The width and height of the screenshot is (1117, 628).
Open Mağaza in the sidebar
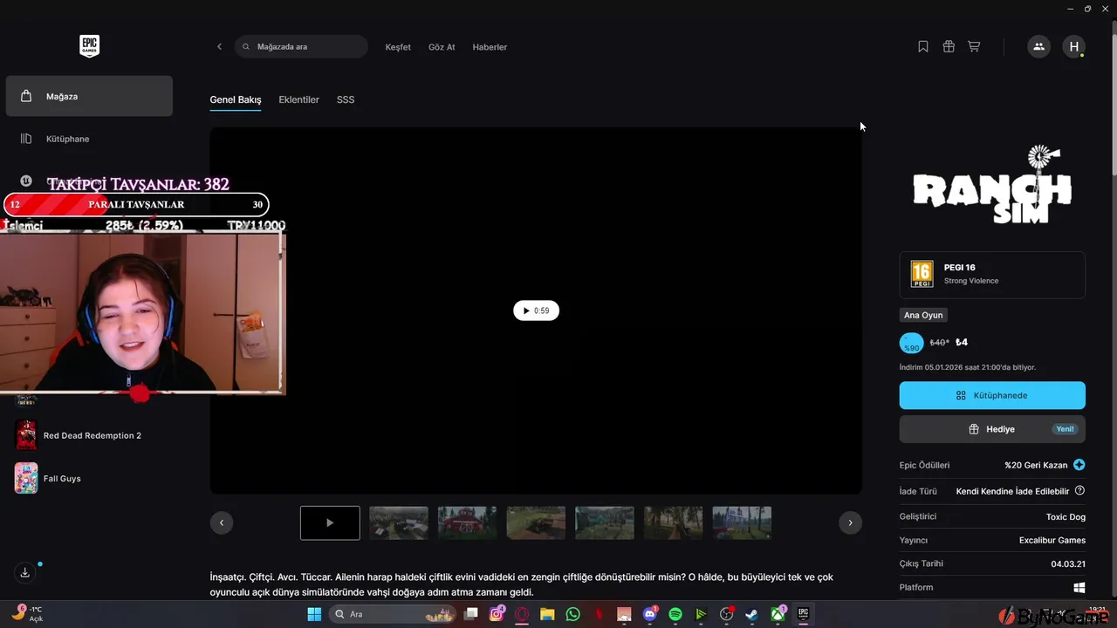89,96
